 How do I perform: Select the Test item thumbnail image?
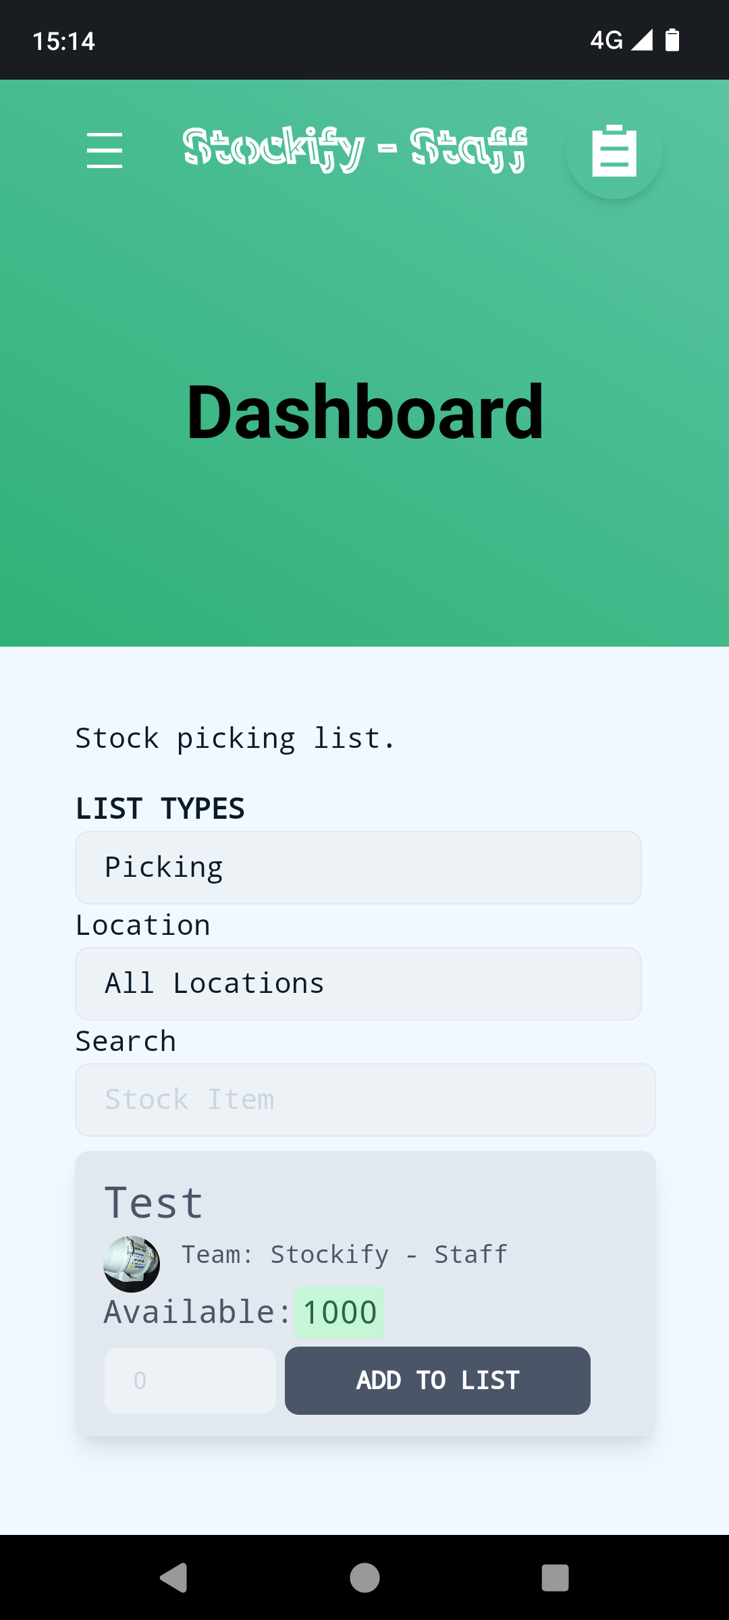click(132, 1264)
